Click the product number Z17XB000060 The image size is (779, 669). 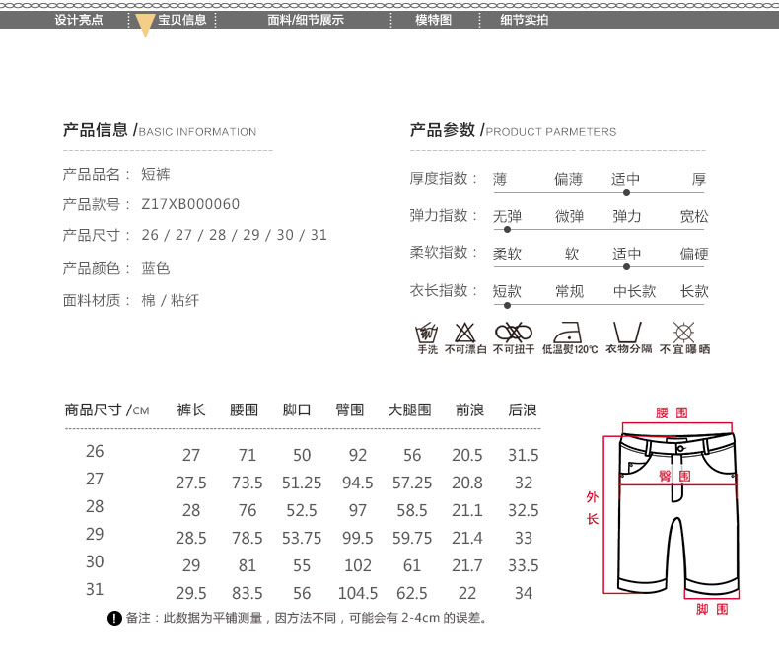coord(190,204)
